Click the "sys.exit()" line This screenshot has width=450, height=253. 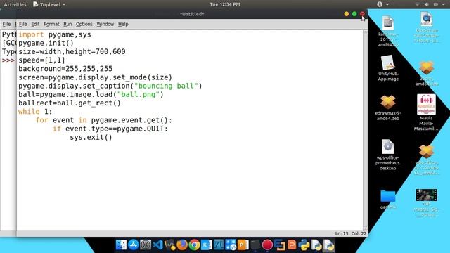pyautogui.click(x=91, y=138)
